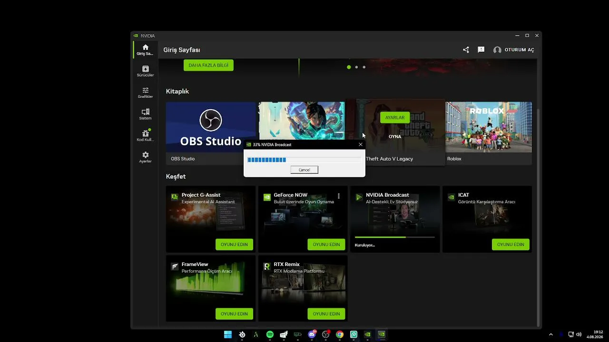Open Google Chrome from the taskbar
This screenshot has height=342, width=609.
[x=340, y=334]
